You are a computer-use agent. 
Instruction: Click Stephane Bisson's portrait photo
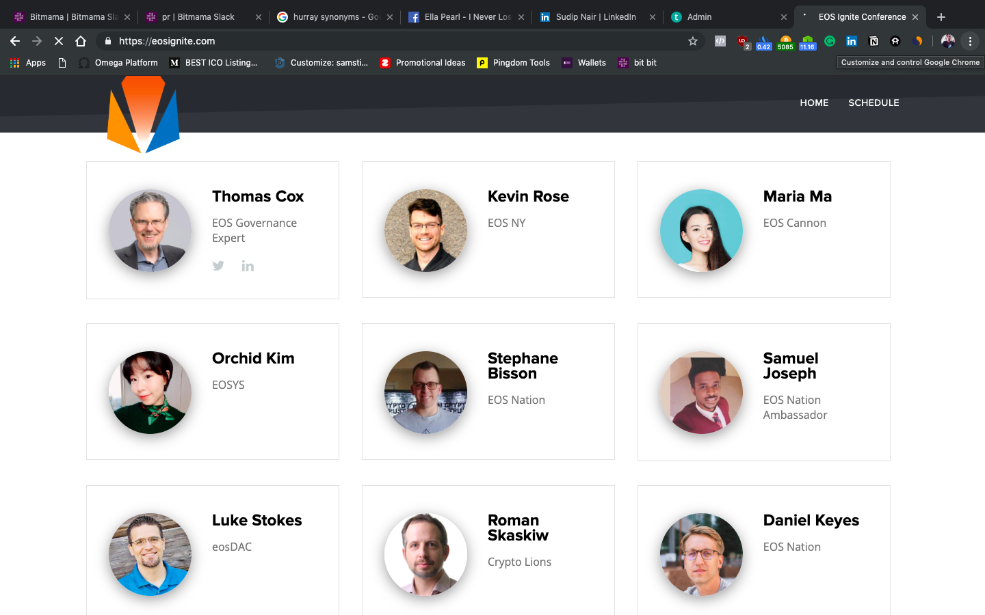tap(425, 392)
